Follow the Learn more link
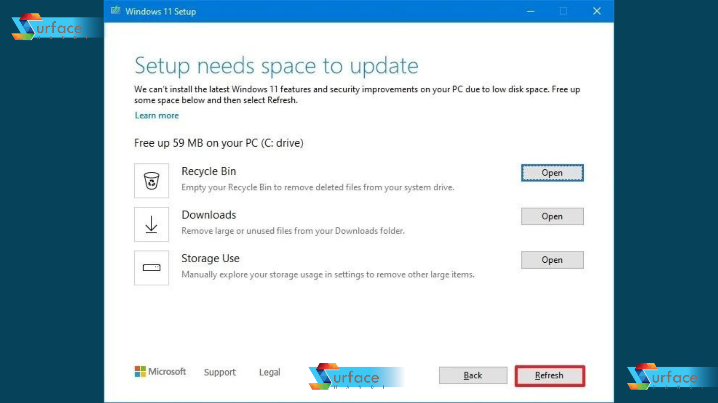This screenshot has width=718, height=403. click(157, 115)
